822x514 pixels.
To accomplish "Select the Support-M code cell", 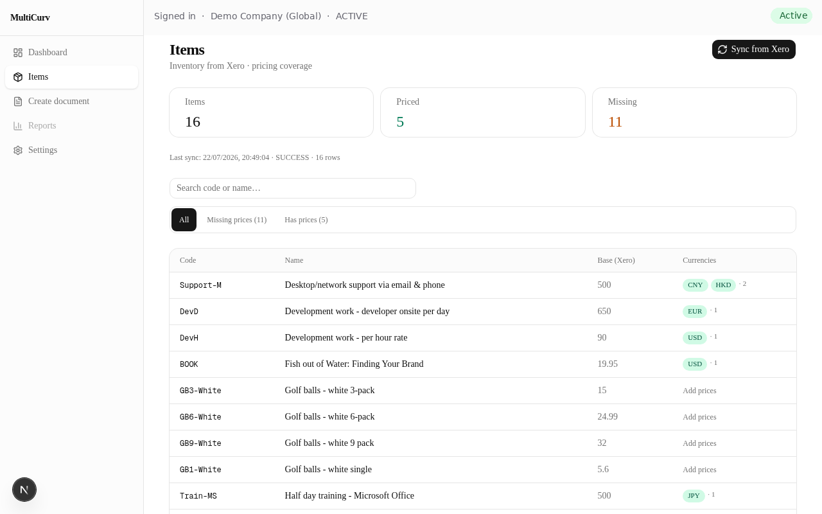I will (200, 285).
